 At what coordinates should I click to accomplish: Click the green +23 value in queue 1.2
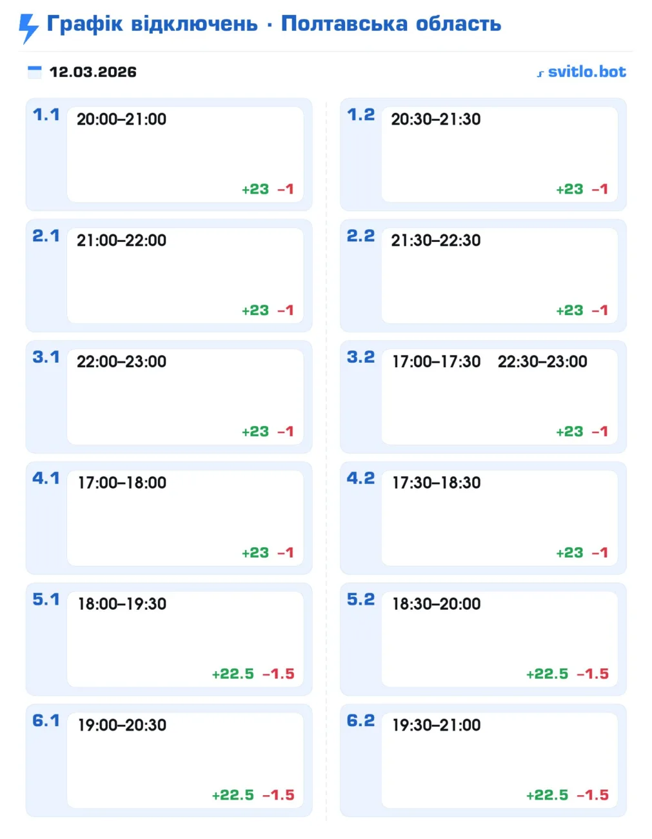[569, 189]
